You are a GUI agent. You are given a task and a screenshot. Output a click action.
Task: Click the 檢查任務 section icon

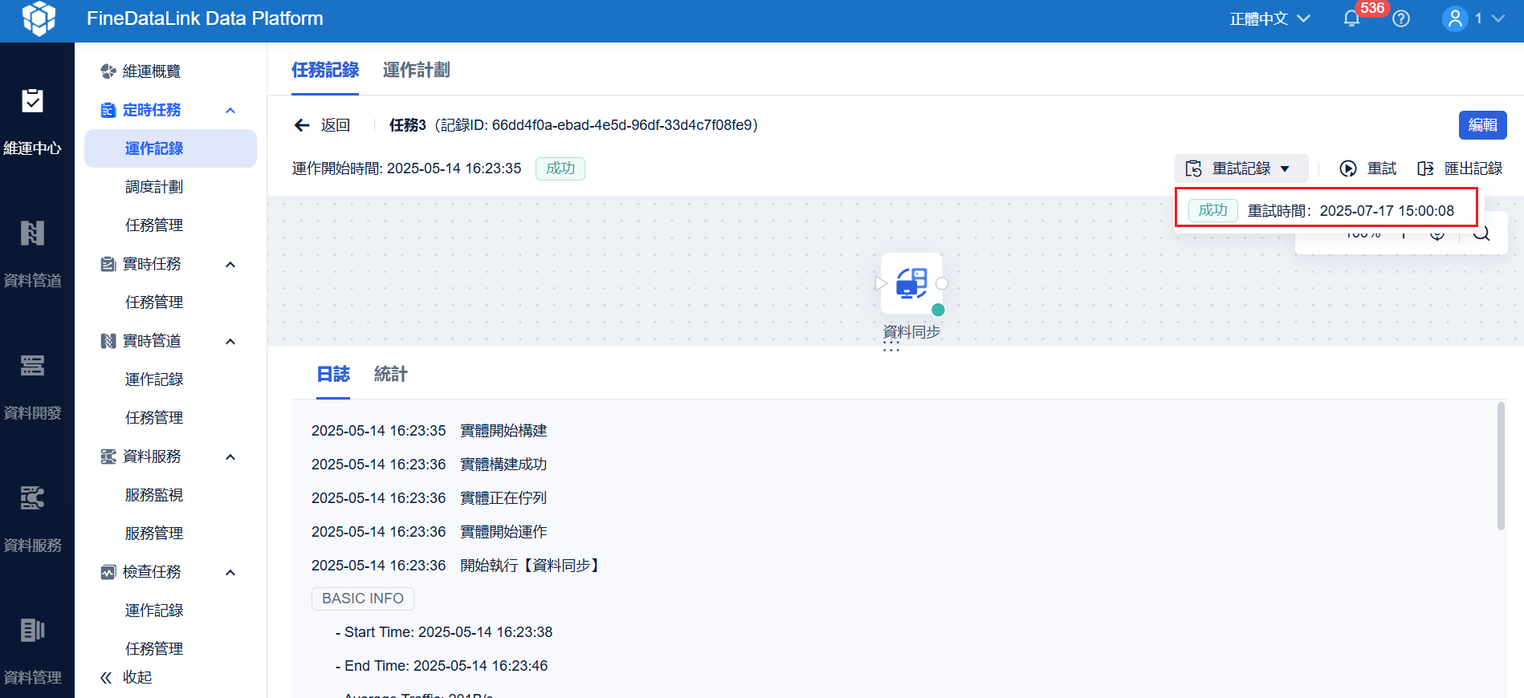click(x=108, y=572)
